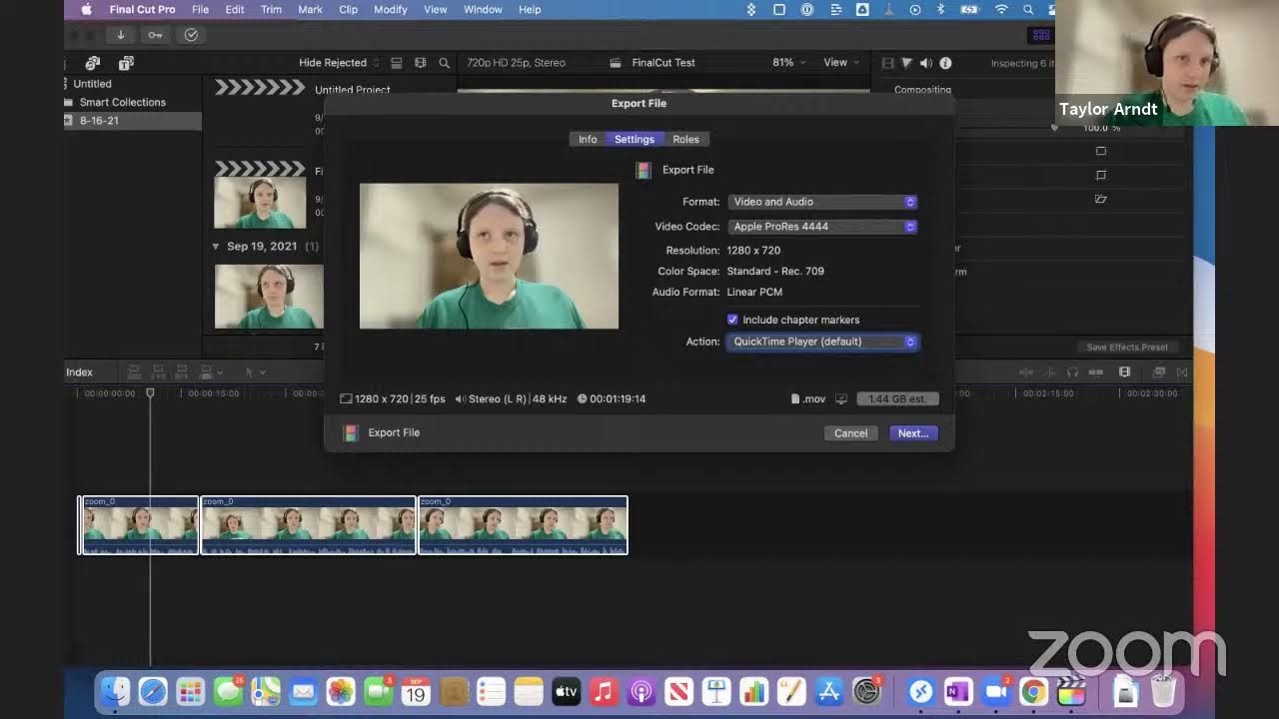The height and width of the screenshot is (719, 1279).
Task: Open Final Cut Pro from the Dock
Action: click(x=1070, y=691)
